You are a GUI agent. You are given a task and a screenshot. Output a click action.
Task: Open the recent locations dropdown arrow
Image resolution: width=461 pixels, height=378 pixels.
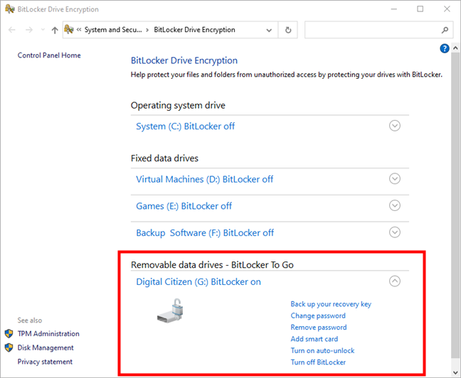coord(43,30)
